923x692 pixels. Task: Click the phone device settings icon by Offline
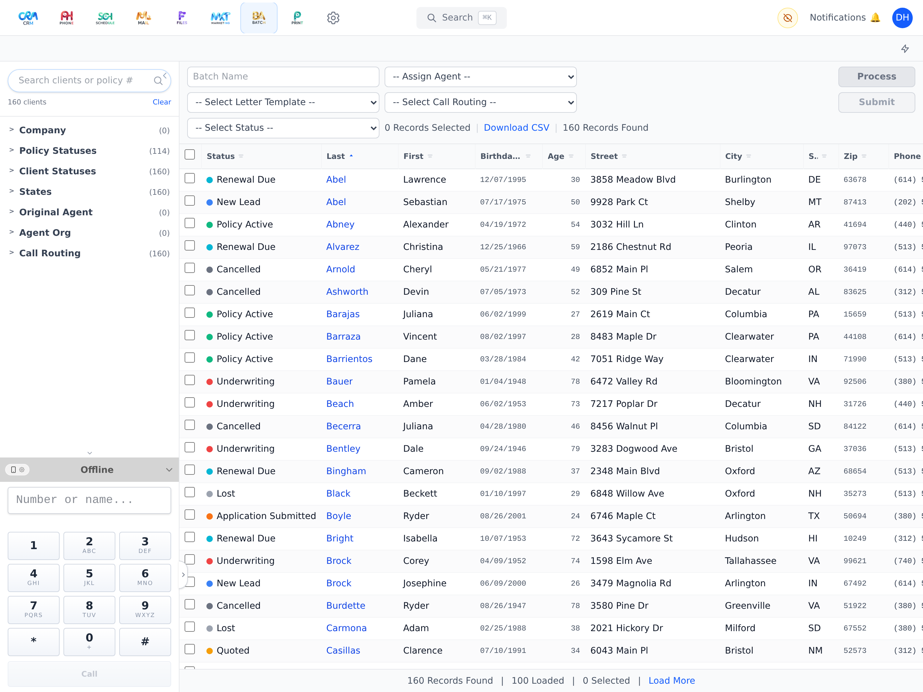coord(18,470)
